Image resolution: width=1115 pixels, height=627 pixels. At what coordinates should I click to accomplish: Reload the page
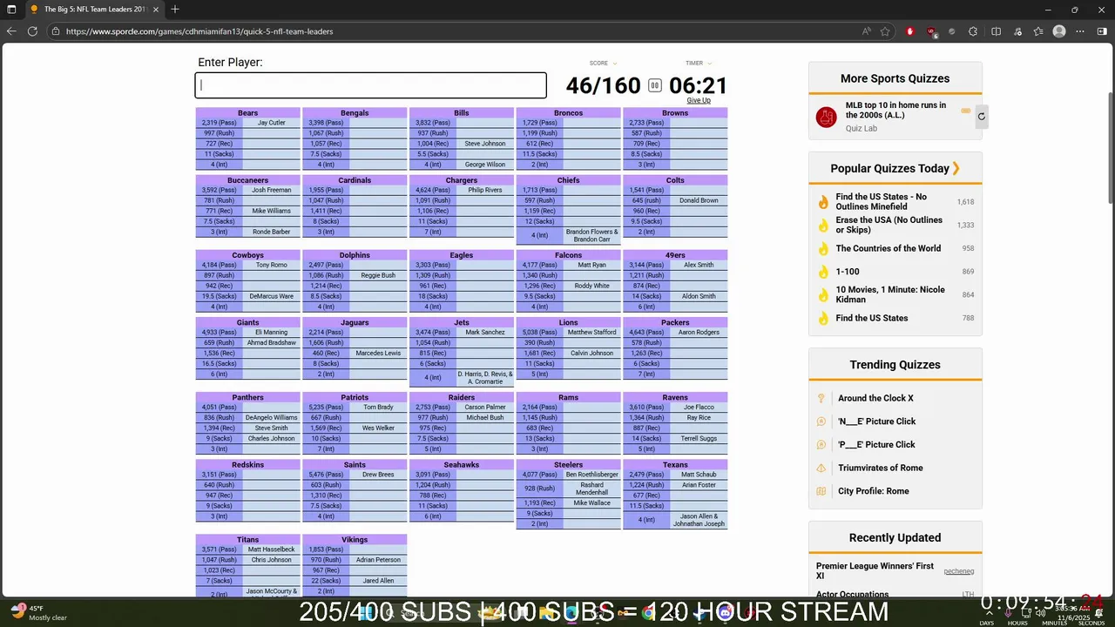click(x=32, y=31)
